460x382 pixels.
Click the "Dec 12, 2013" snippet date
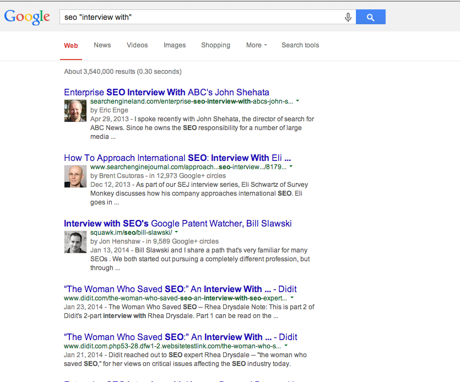click(x=110, y=185)
